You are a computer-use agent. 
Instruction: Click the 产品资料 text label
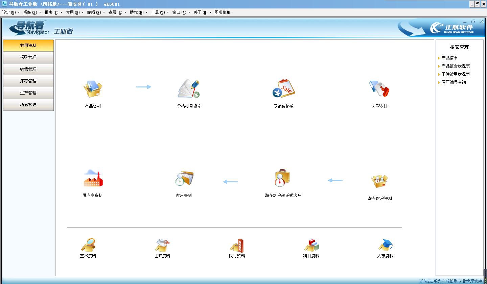point(93,106)
